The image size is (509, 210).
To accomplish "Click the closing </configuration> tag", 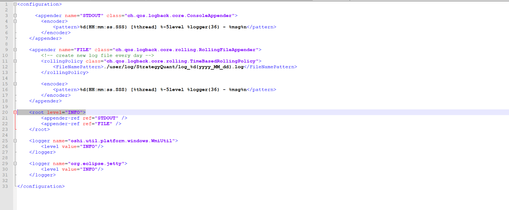I will click(41, 187).
